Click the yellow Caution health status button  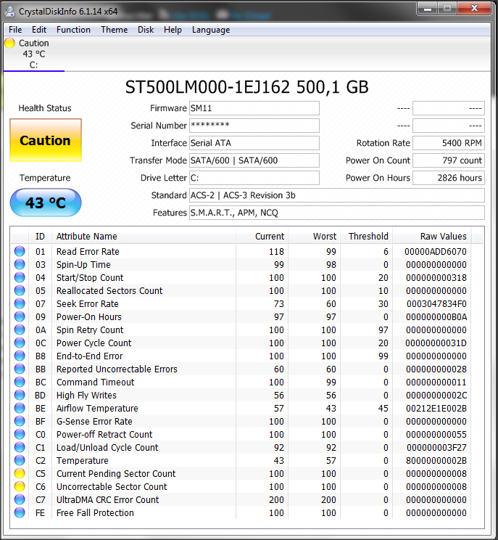point(46,140)
